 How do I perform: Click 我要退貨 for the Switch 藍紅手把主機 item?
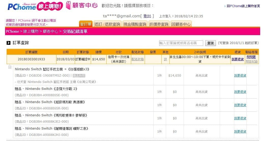[240, 76]
